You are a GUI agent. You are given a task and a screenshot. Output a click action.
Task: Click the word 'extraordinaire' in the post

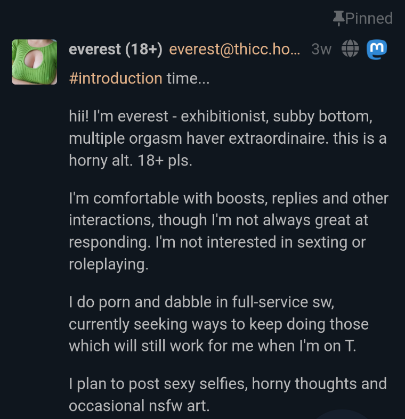(278, 138)
